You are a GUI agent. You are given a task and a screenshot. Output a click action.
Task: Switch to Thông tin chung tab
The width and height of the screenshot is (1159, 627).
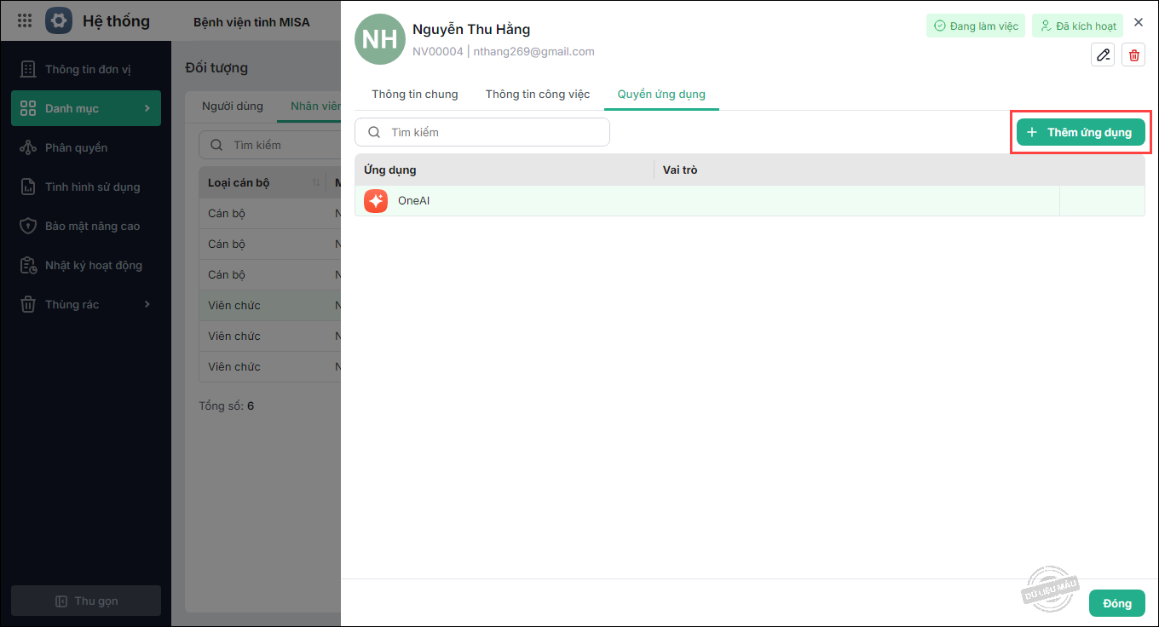click(x=415, y=94)
